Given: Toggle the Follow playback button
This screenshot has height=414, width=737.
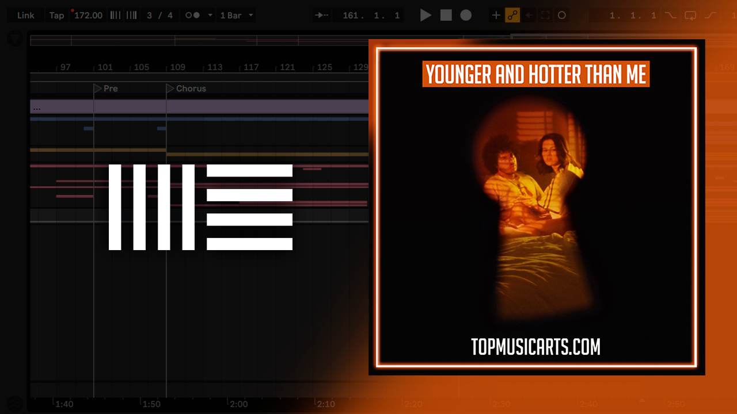Looking at the screenshot, I should coord(322,16).
